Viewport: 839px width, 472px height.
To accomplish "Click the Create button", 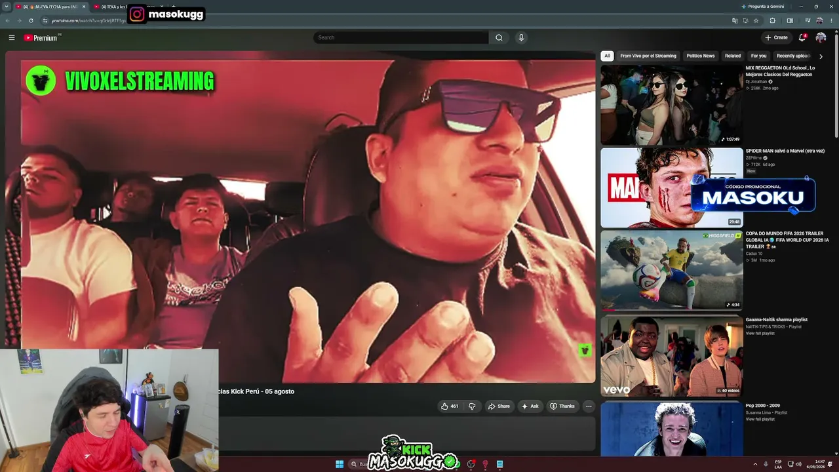I will (776, 37).
